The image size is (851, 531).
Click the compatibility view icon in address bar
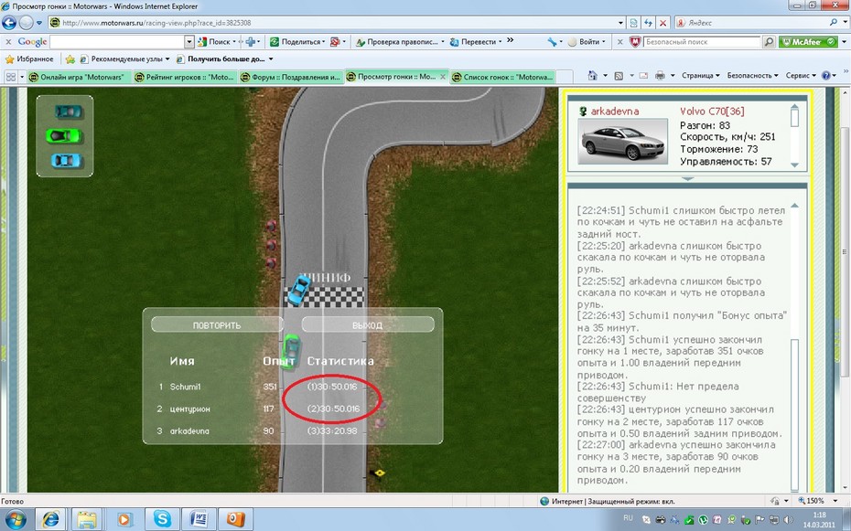[633, 23]
